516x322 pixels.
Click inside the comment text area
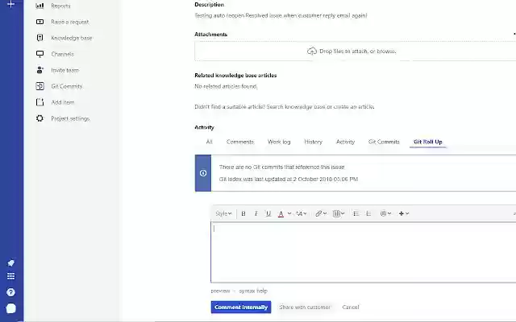tap(364, 252)
